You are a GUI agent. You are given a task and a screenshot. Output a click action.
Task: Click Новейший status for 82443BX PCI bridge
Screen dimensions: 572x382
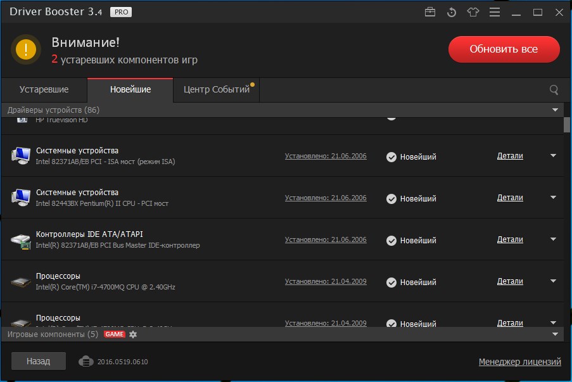418,199
